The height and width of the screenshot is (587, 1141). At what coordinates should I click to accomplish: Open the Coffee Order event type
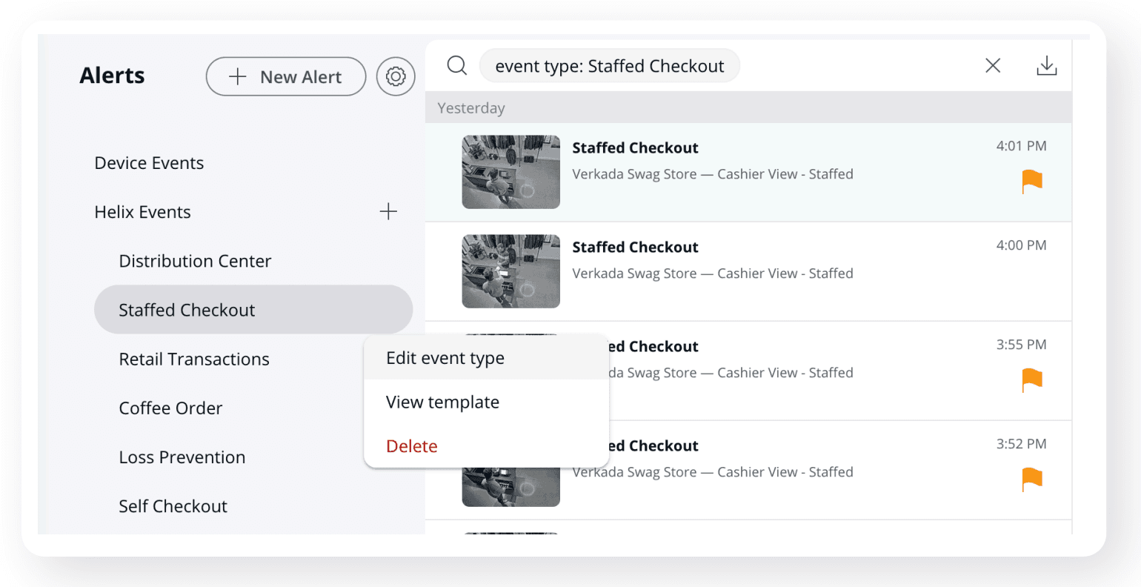(170, 408)
